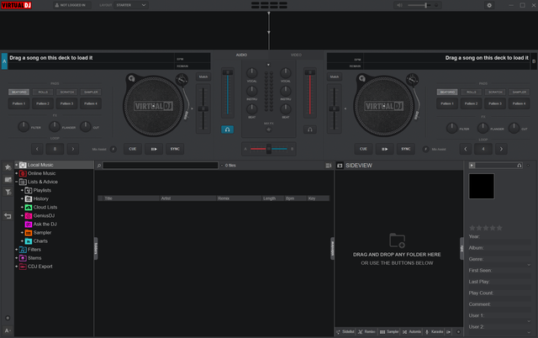Click the Cloud Lists folder icon

(x=29, y=208)
